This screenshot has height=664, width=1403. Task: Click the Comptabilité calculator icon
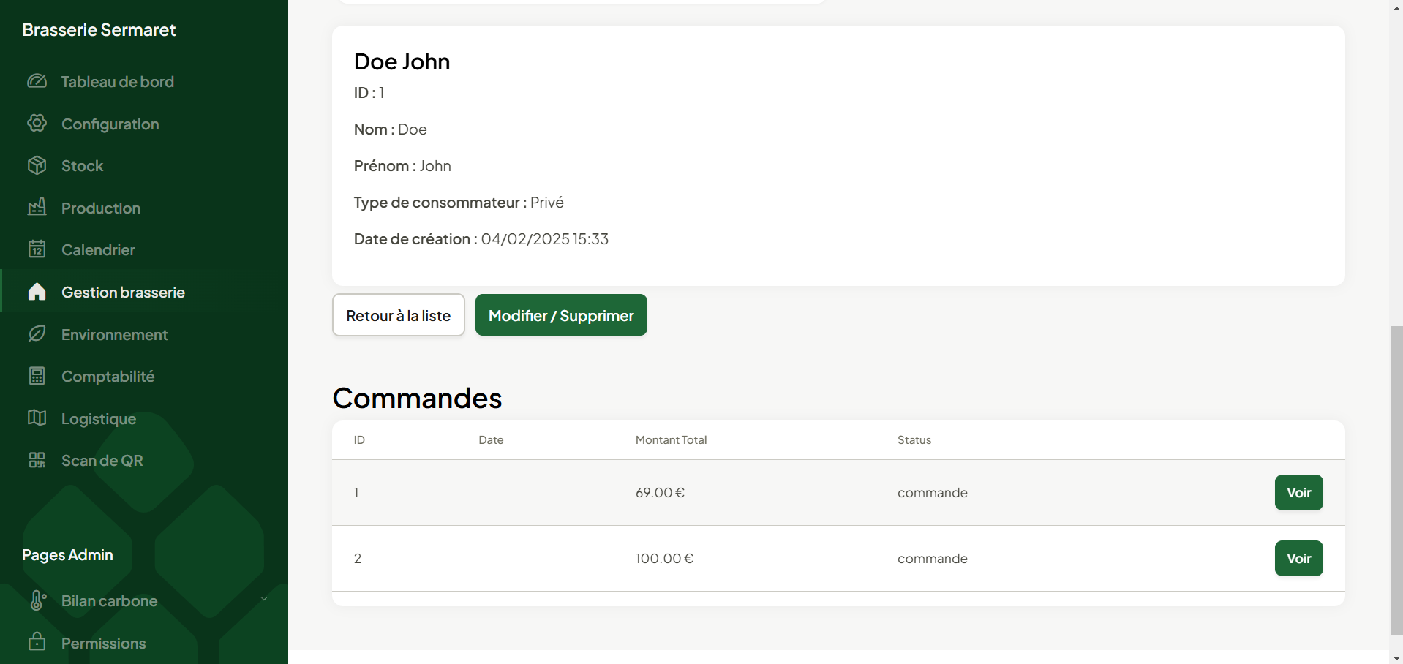pos(37,376)
